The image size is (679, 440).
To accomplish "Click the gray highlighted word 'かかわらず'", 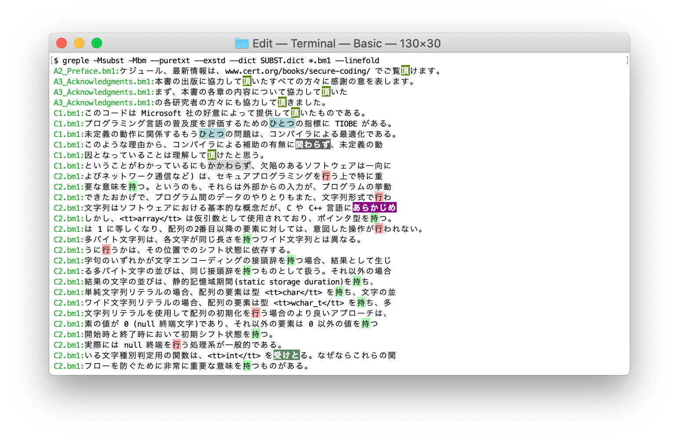I will pos(230,166).
